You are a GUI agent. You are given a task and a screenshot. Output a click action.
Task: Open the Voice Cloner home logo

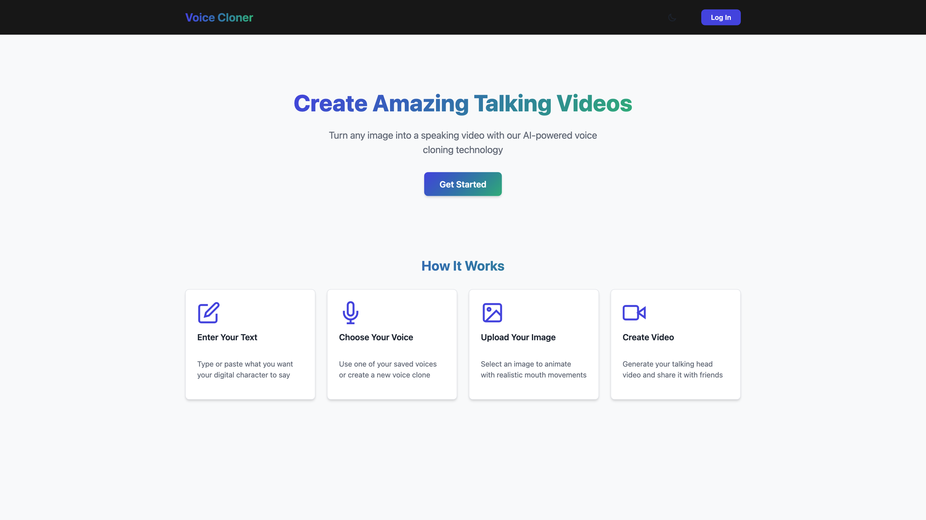[x=219, y=17]
